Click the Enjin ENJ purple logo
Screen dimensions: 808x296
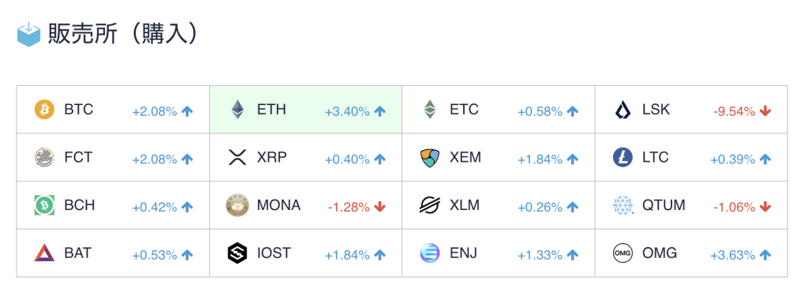430,253
